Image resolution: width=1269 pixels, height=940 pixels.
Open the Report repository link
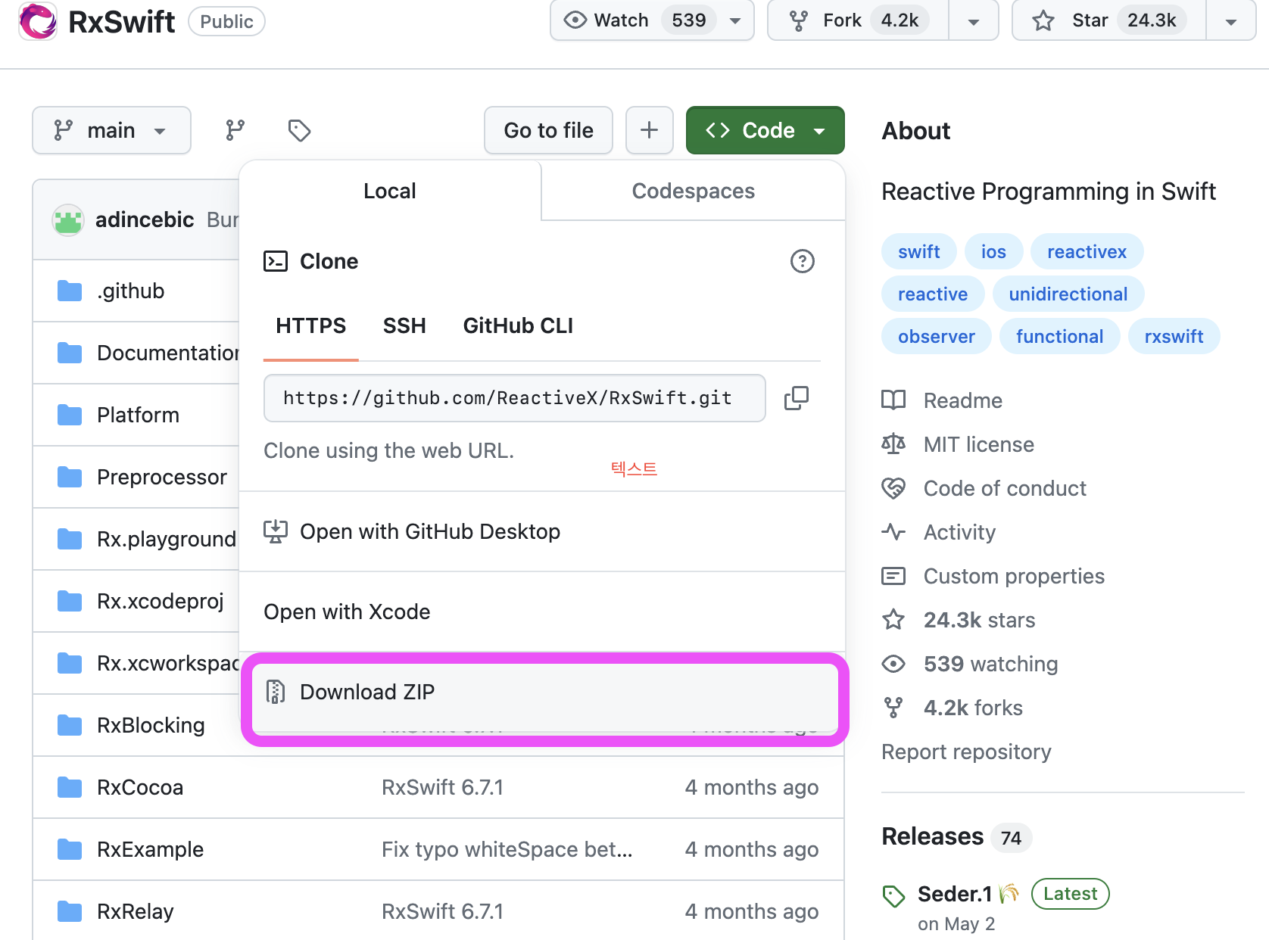coord(966,752)
